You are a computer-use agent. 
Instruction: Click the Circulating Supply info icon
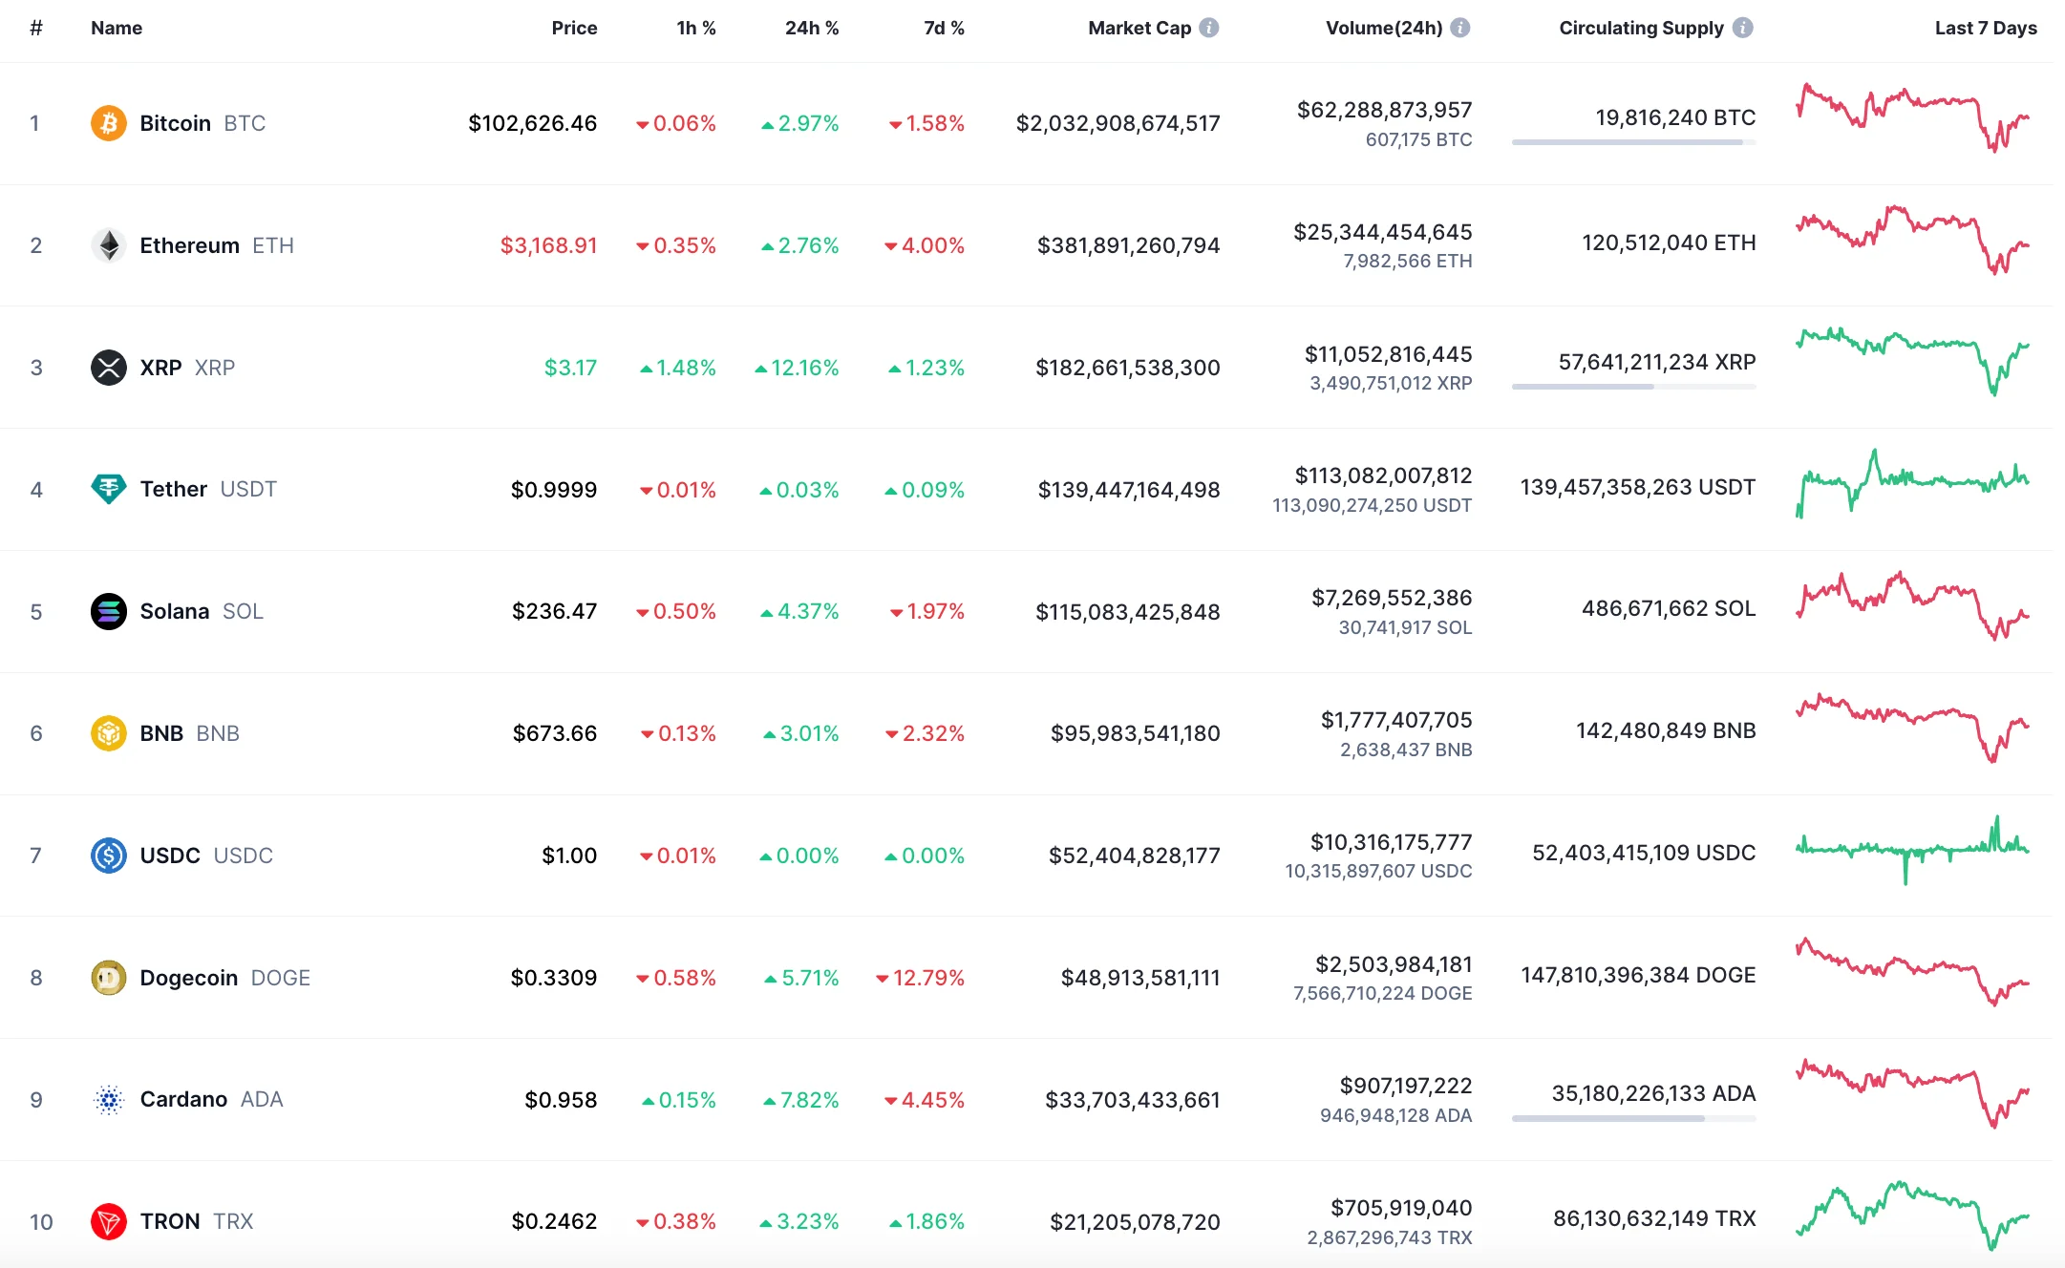[1743, 28]
